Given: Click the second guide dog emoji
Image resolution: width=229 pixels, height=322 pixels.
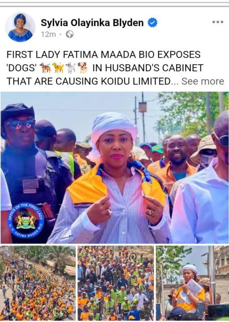Looking at the screenshot, I should 58,68.
